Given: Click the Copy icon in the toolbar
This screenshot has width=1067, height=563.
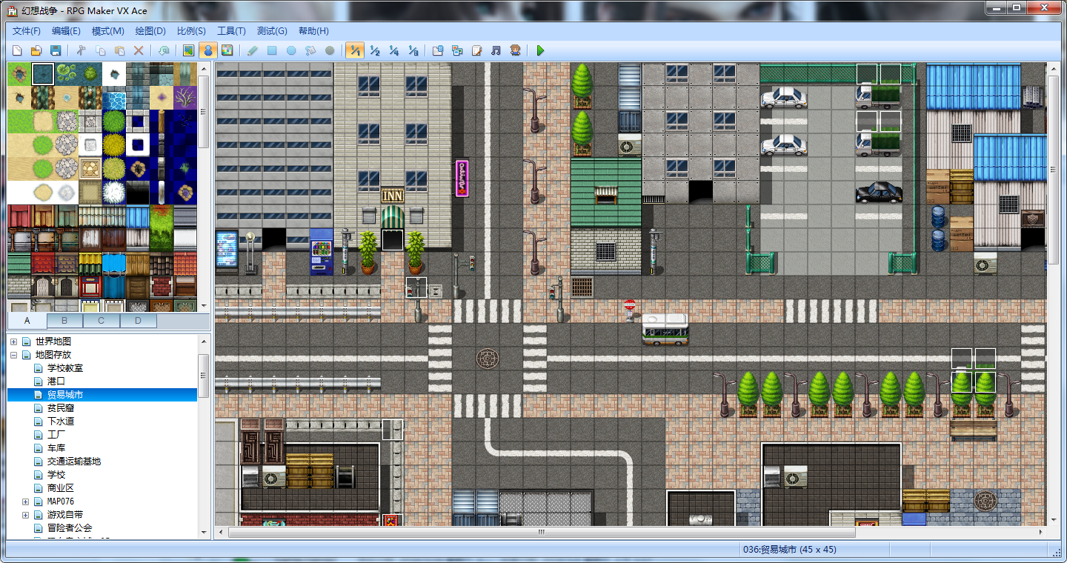Looking at the screenshot, I should (x=101, y=50).
